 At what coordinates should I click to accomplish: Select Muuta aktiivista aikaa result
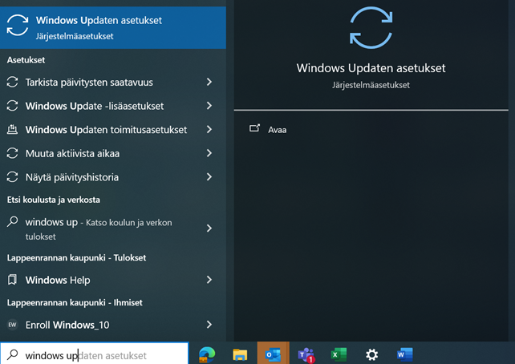tap(112, 153)
